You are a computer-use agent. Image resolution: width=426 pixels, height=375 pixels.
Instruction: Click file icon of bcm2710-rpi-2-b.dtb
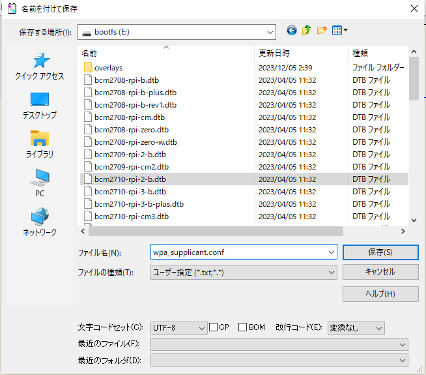(x=88, y=179)
